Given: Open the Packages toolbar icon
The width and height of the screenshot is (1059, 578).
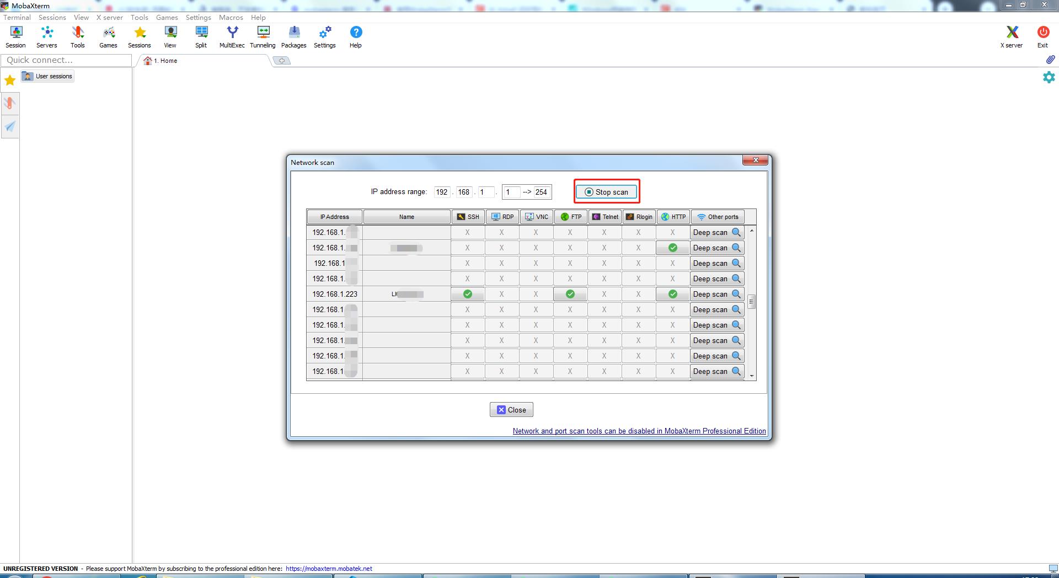Looking at the screenshot, I should 294,37.
